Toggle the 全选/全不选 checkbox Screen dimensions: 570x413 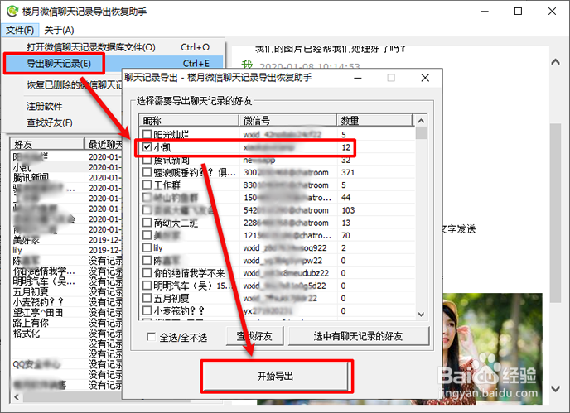(x=151, y=337)
